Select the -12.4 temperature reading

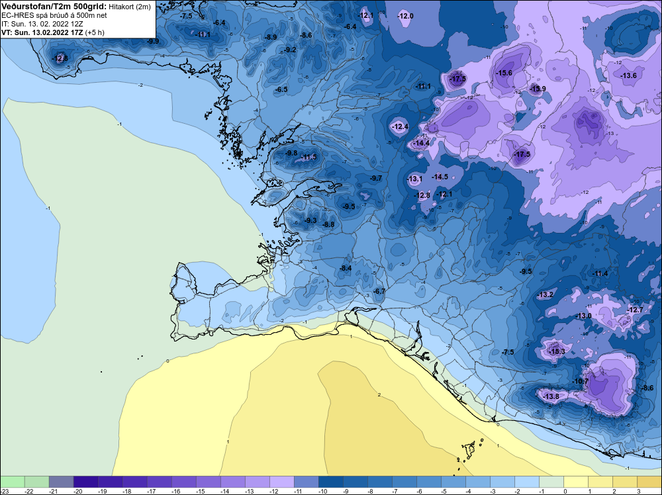[400, 126]
